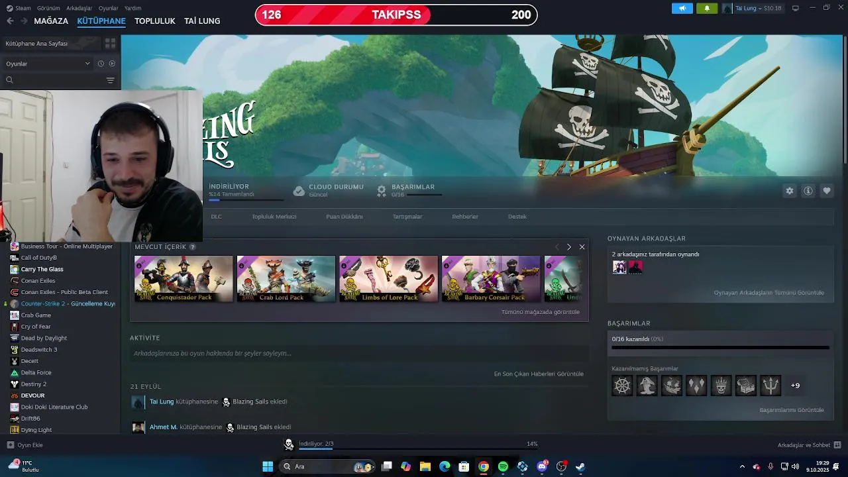The image size is (848, 477).
Task: Select treasure chest achievement icon
Action: (x=745, y=386)
